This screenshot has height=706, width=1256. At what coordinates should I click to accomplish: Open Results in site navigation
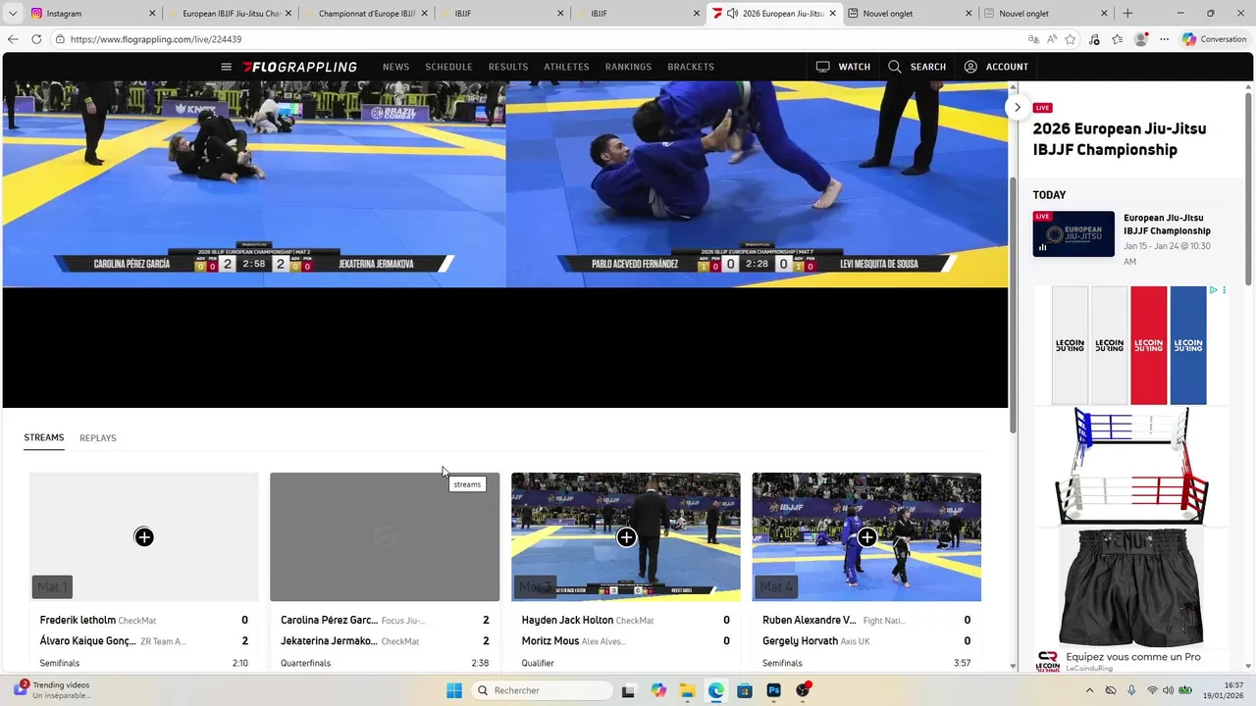click(x=508, y=67)
